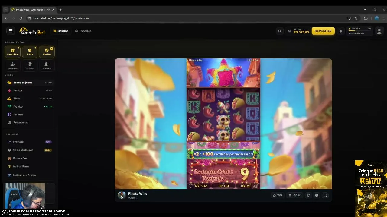Switch to the Esportes tab

[x=83, y=31]
